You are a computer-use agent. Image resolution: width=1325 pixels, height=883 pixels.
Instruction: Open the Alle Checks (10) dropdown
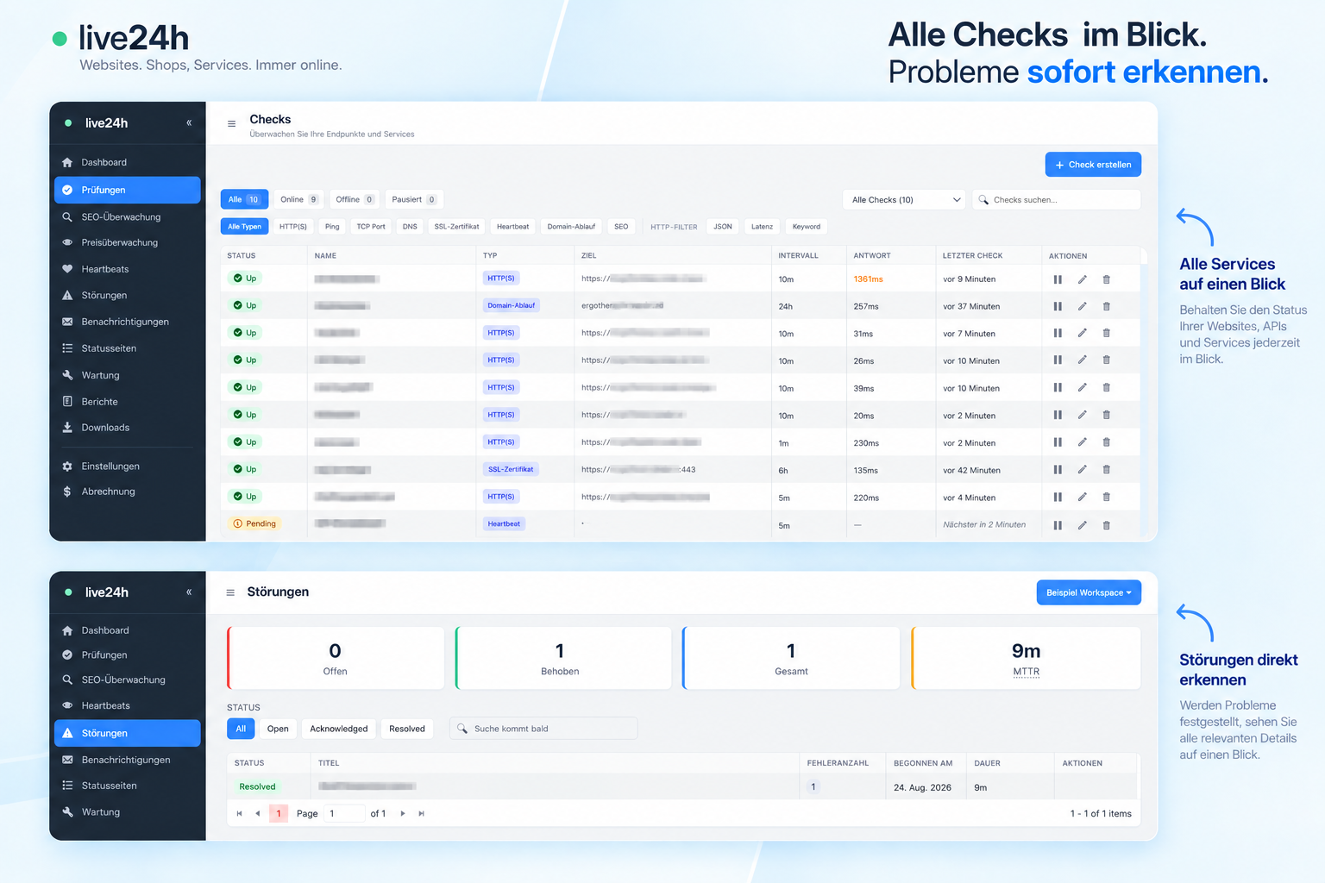(x=904, y=199)
